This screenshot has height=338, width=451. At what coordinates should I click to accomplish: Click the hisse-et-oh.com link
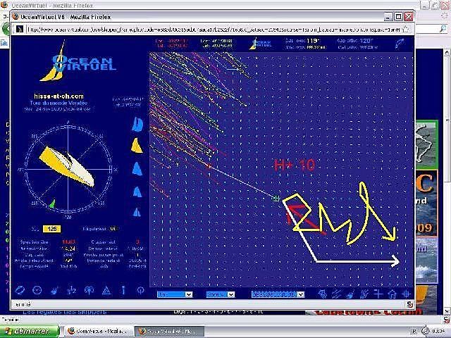tap(58, 96)
